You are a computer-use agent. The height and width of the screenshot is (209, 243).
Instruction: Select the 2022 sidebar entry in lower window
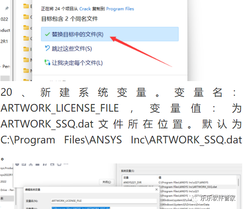click(3, 181)
